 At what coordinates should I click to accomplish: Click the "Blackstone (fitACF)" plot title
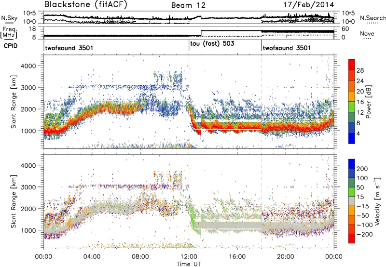click(85, 5)
